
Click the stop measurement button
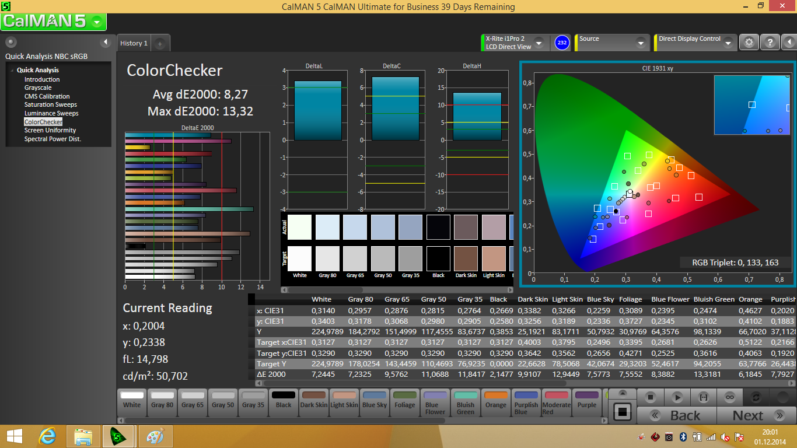tap(651, 397)
